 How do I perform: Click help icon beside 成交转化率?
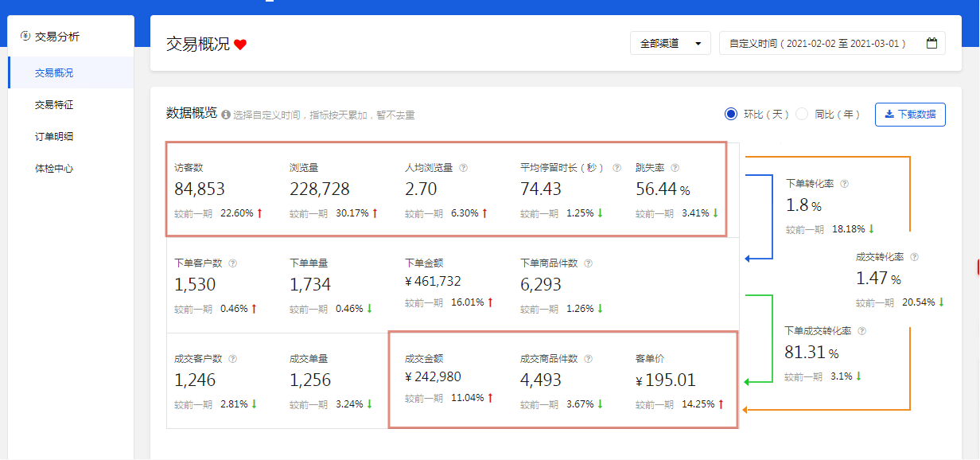click(x=914, y=257)
